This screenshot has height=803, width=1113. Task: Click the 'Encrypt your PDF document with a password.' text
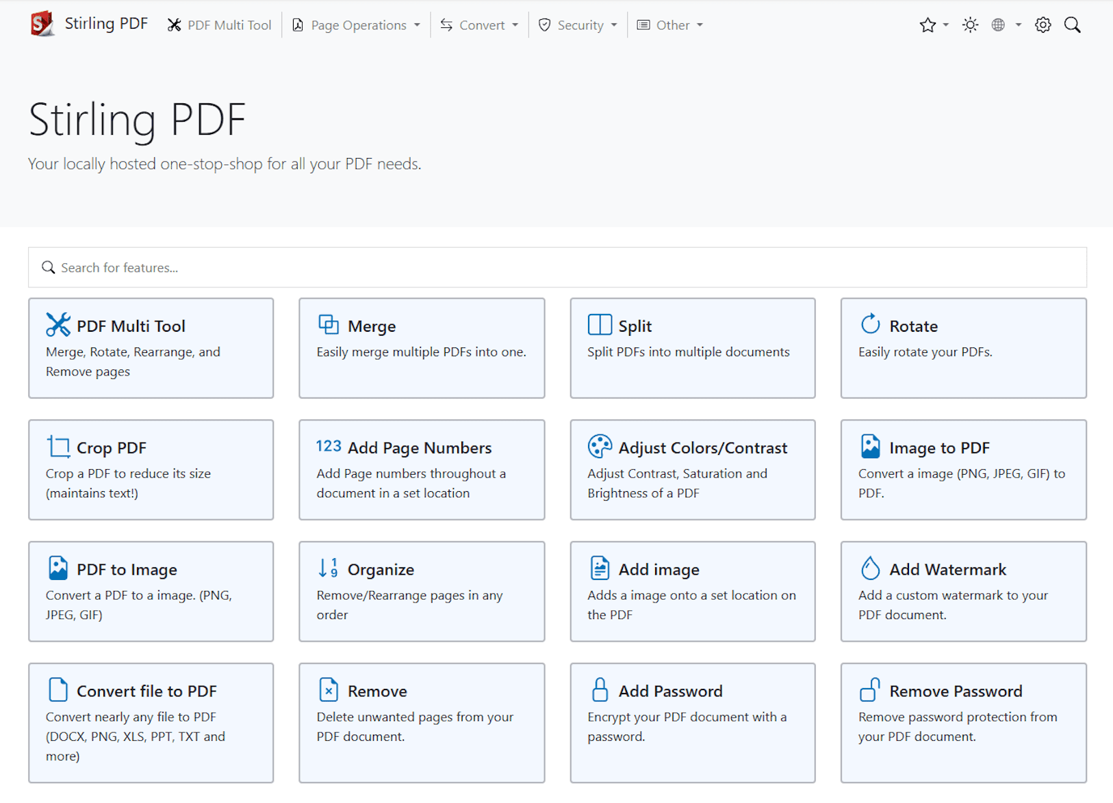click(x=687, y=727)
